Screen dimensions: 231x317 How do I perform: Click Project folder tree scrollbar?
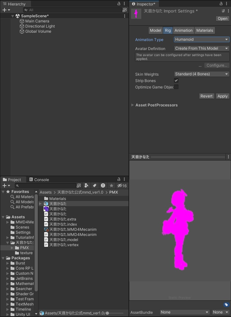(36, 243)
